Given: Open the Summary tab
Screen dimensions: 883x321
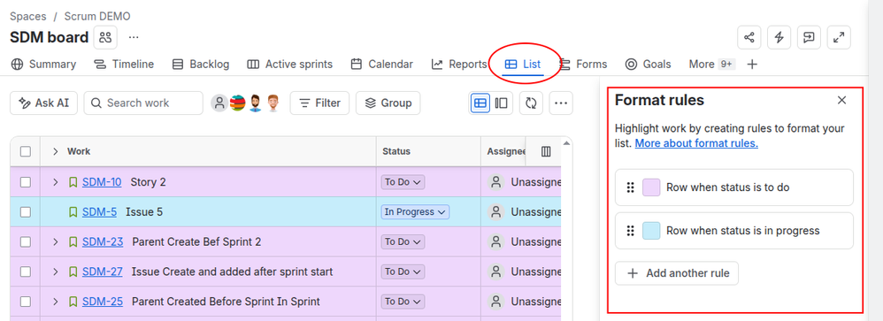Looking at the screenshot, I should coord(43,65).
